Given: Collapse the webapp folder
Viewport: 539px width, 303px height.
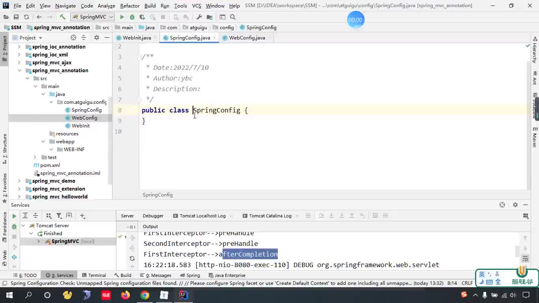Looking at the screenshot, I should (43, 141).
